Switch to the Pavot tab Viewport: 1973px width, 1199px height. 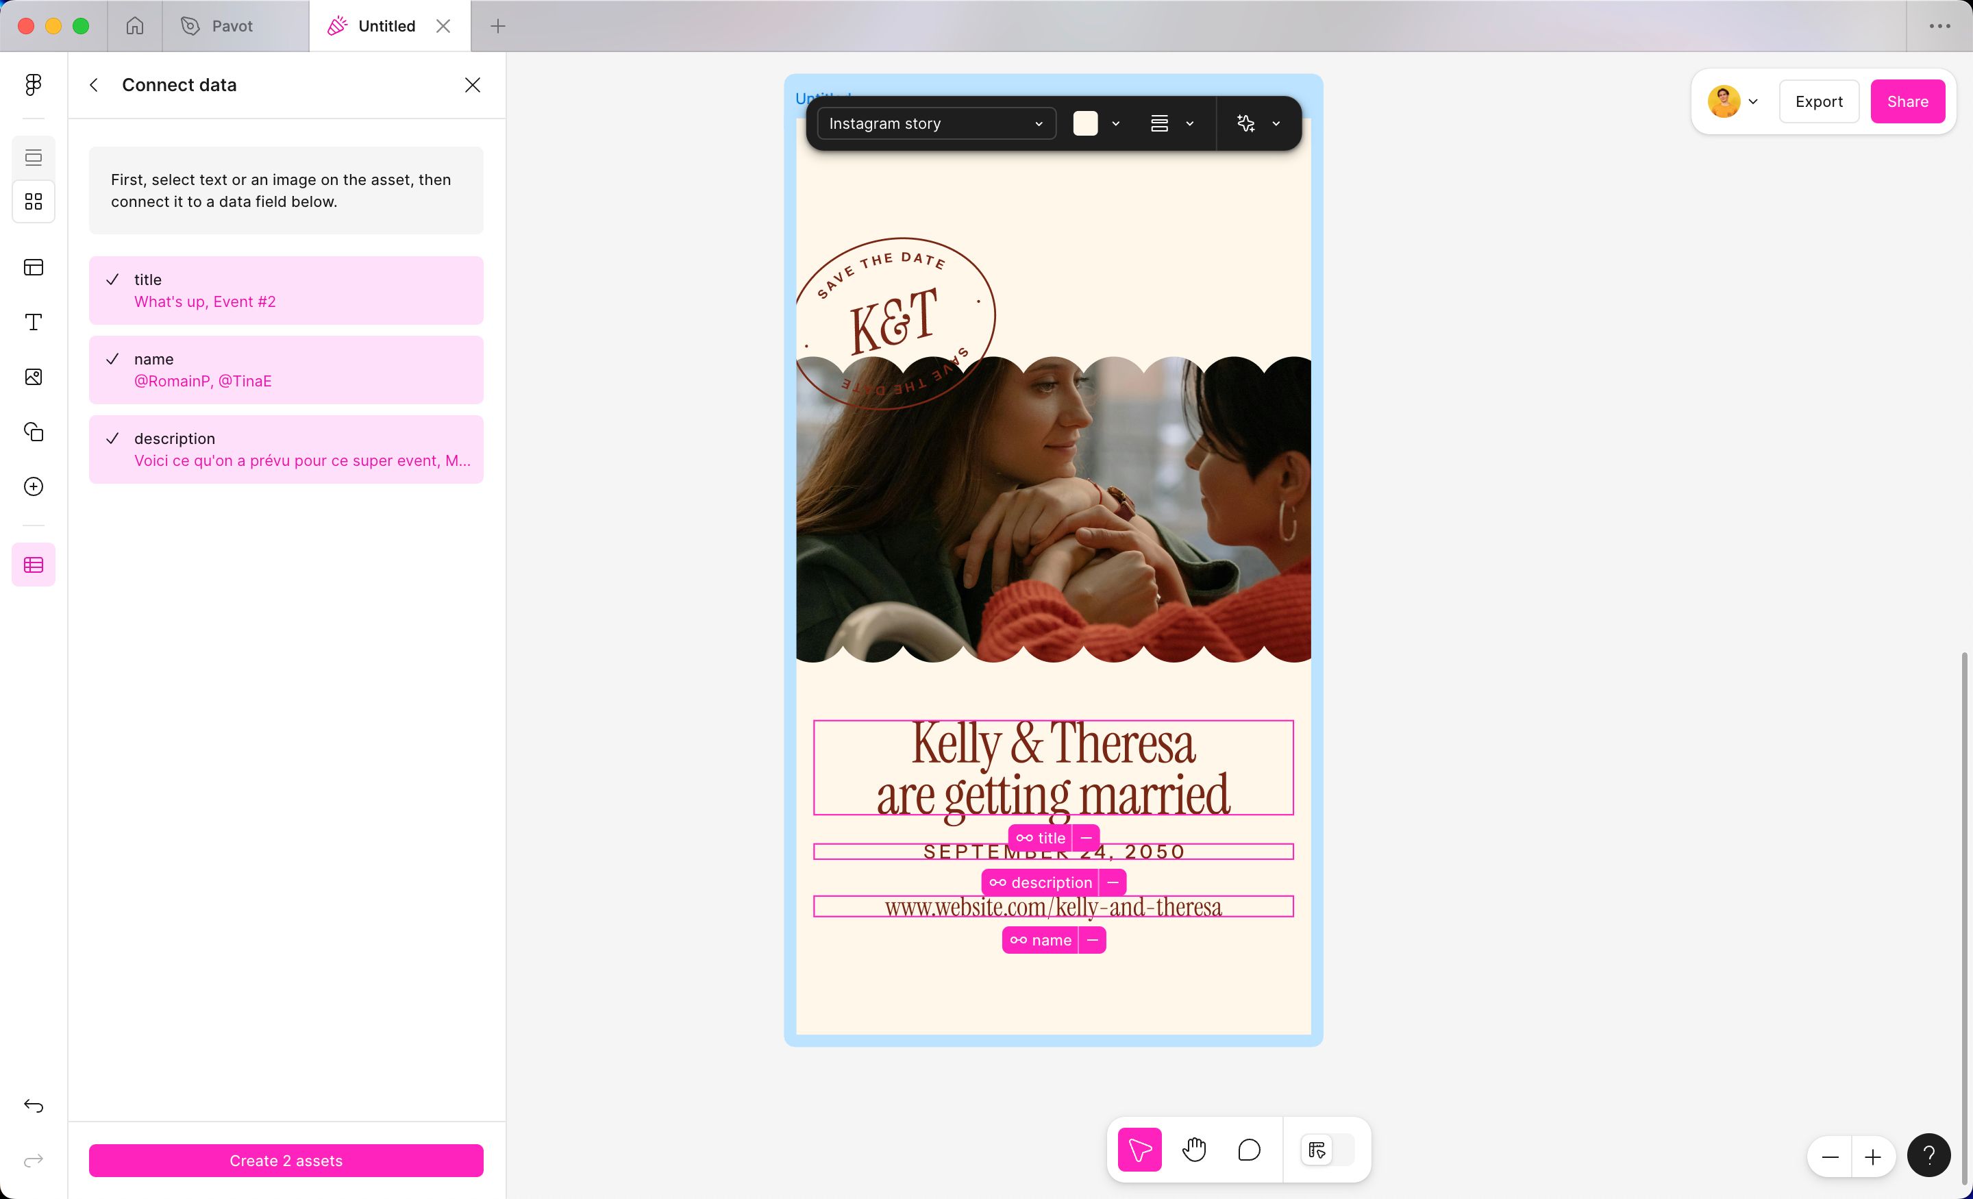(232, 25)
